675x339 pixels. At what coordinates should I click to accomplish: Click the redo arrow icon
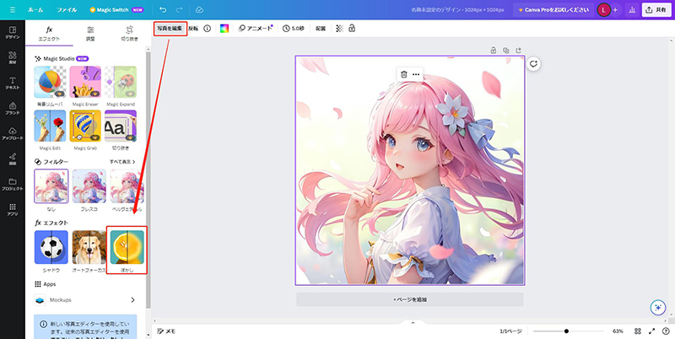[x=179, y=9]
